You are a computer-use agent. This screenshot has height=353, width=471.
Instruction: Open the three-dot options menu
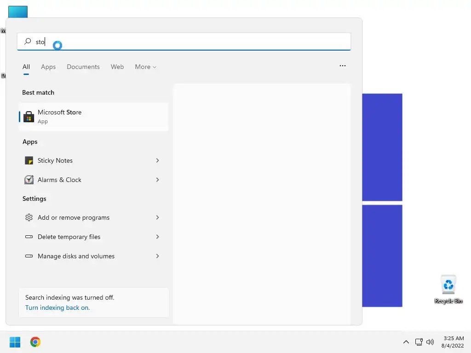(x=342, y=65)
